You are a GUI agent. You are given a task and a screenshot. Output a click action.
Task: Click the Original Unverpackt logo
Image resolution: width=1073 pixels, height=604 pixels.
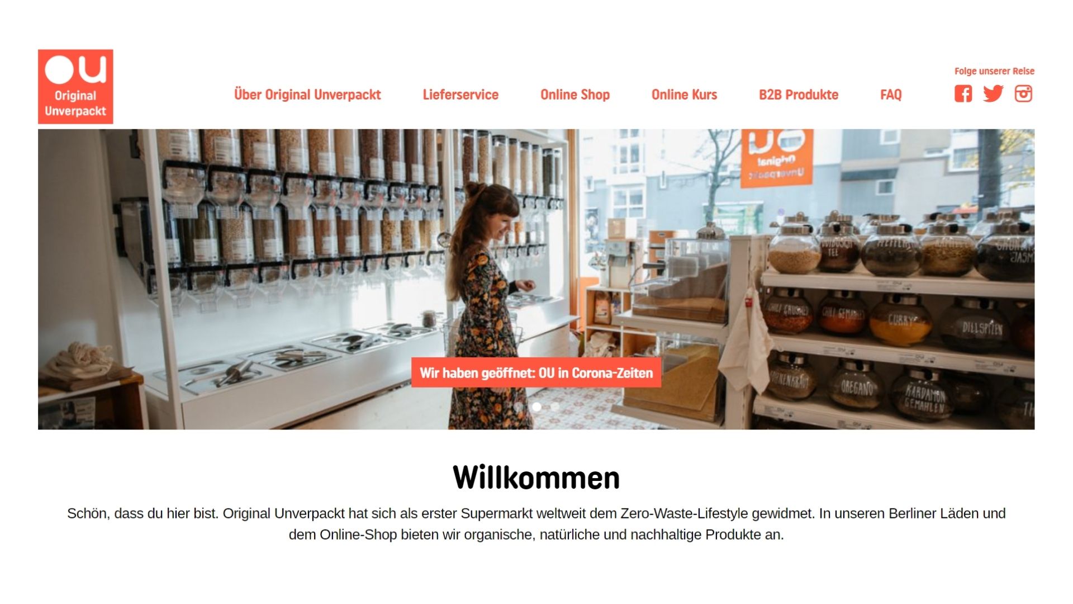75,87
